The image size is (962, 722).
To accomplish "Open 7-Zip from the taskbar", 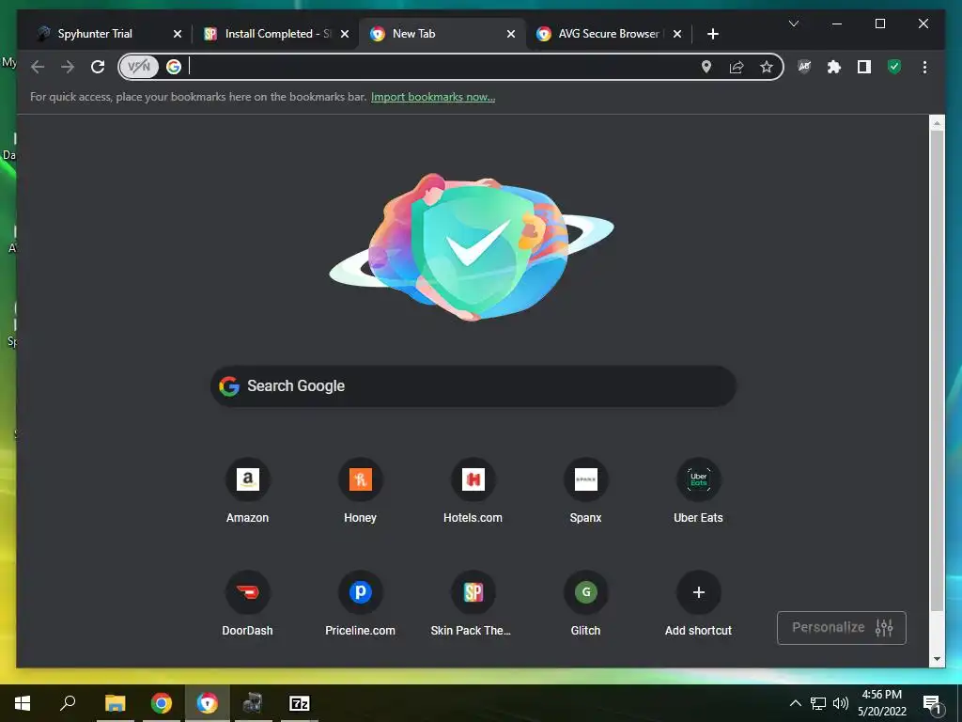I will tap(300, 703).
